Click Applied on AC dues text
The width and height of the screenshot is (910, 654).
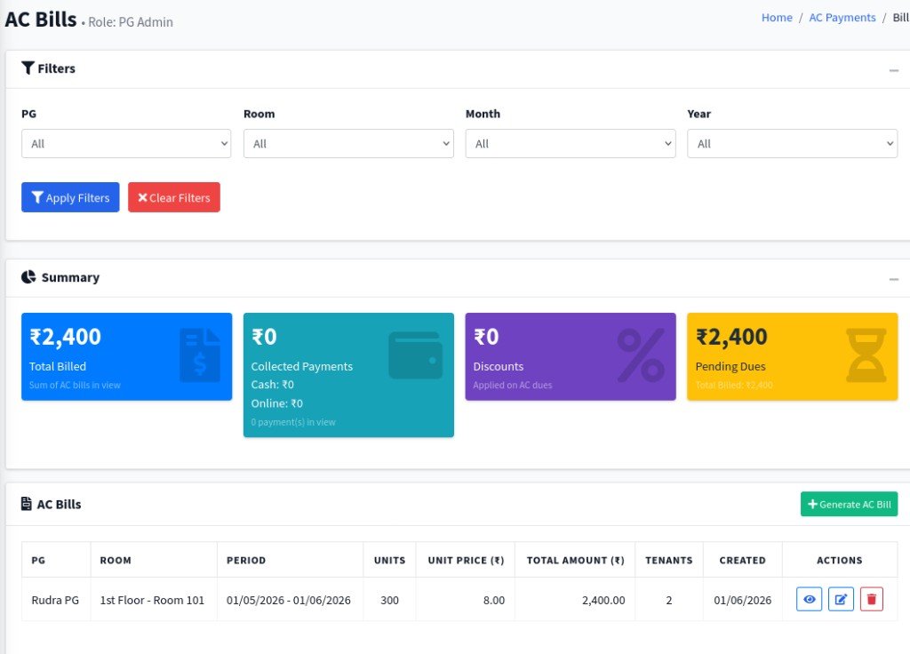click(x=513, y=385)
